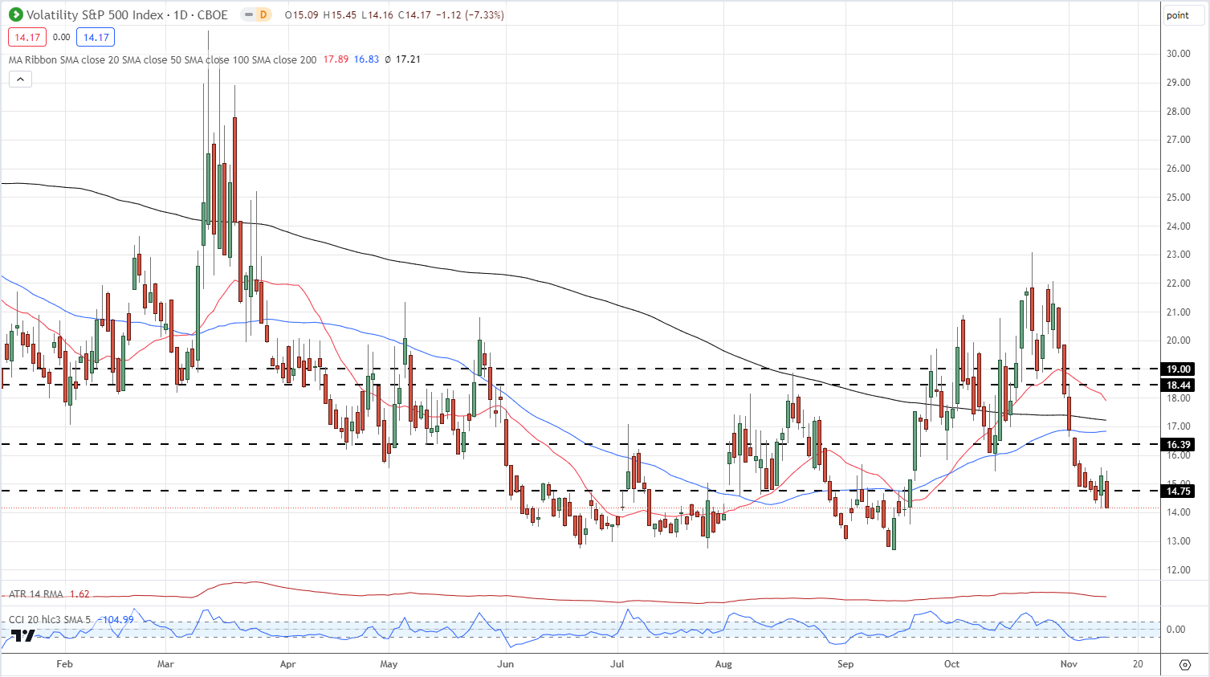Click the ATR value 1.62
Screen dimensions: 1210x677
point(79,594)
